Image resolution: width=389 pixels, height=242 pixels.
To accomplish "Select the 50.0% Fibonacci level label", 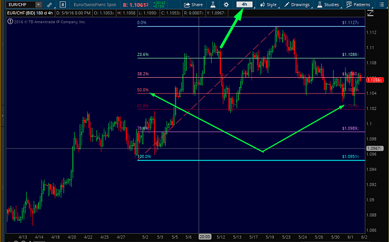I will click(x=143, y=90).
